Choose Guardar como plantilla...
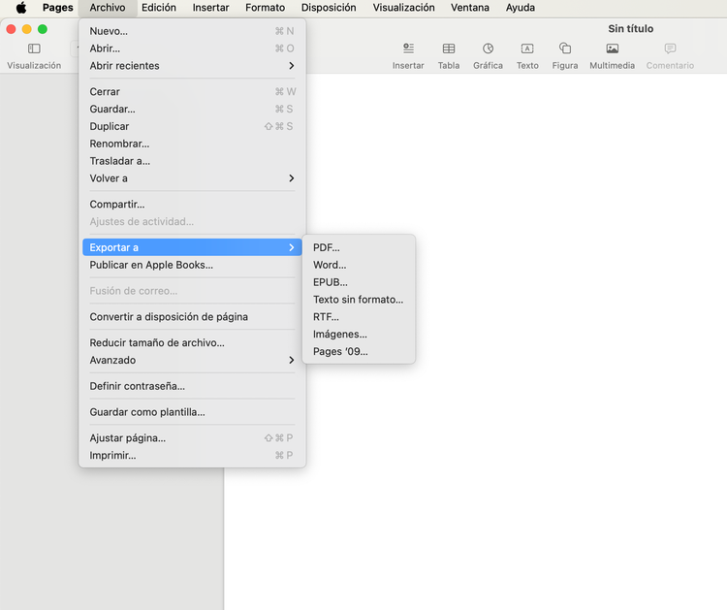 pos(192,412)
